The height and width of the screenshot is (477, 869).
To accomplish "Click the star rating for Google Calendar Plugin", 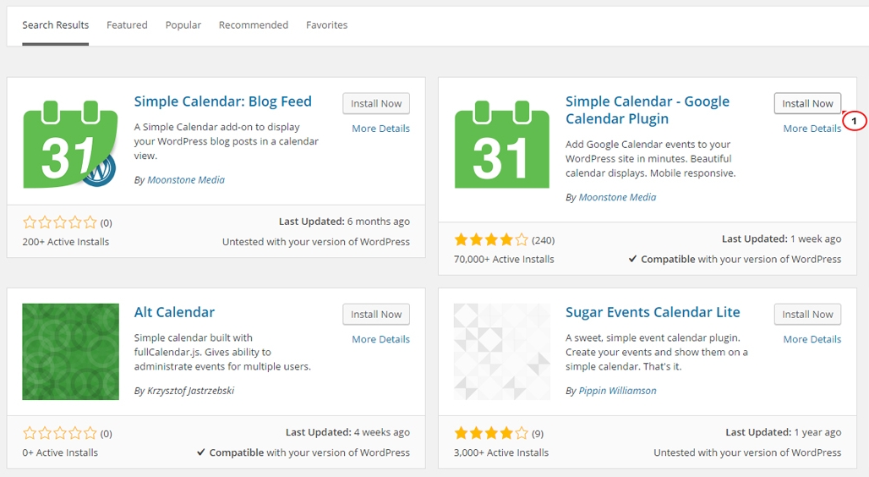I will [x=491, y=239].
